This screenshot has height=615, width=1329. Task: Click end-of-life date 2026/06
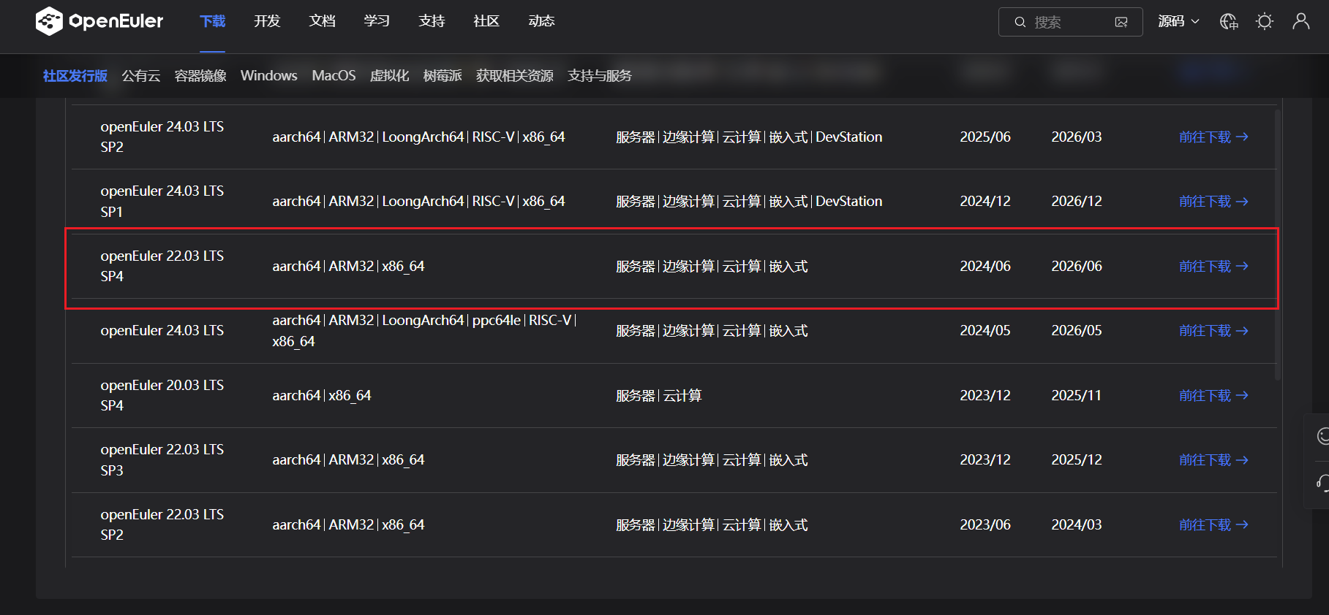pyautogui.click(x=1077, y=267)
